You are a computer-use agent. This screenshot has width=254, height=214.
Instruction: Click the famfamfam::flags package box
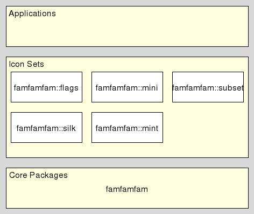point(46,87)
